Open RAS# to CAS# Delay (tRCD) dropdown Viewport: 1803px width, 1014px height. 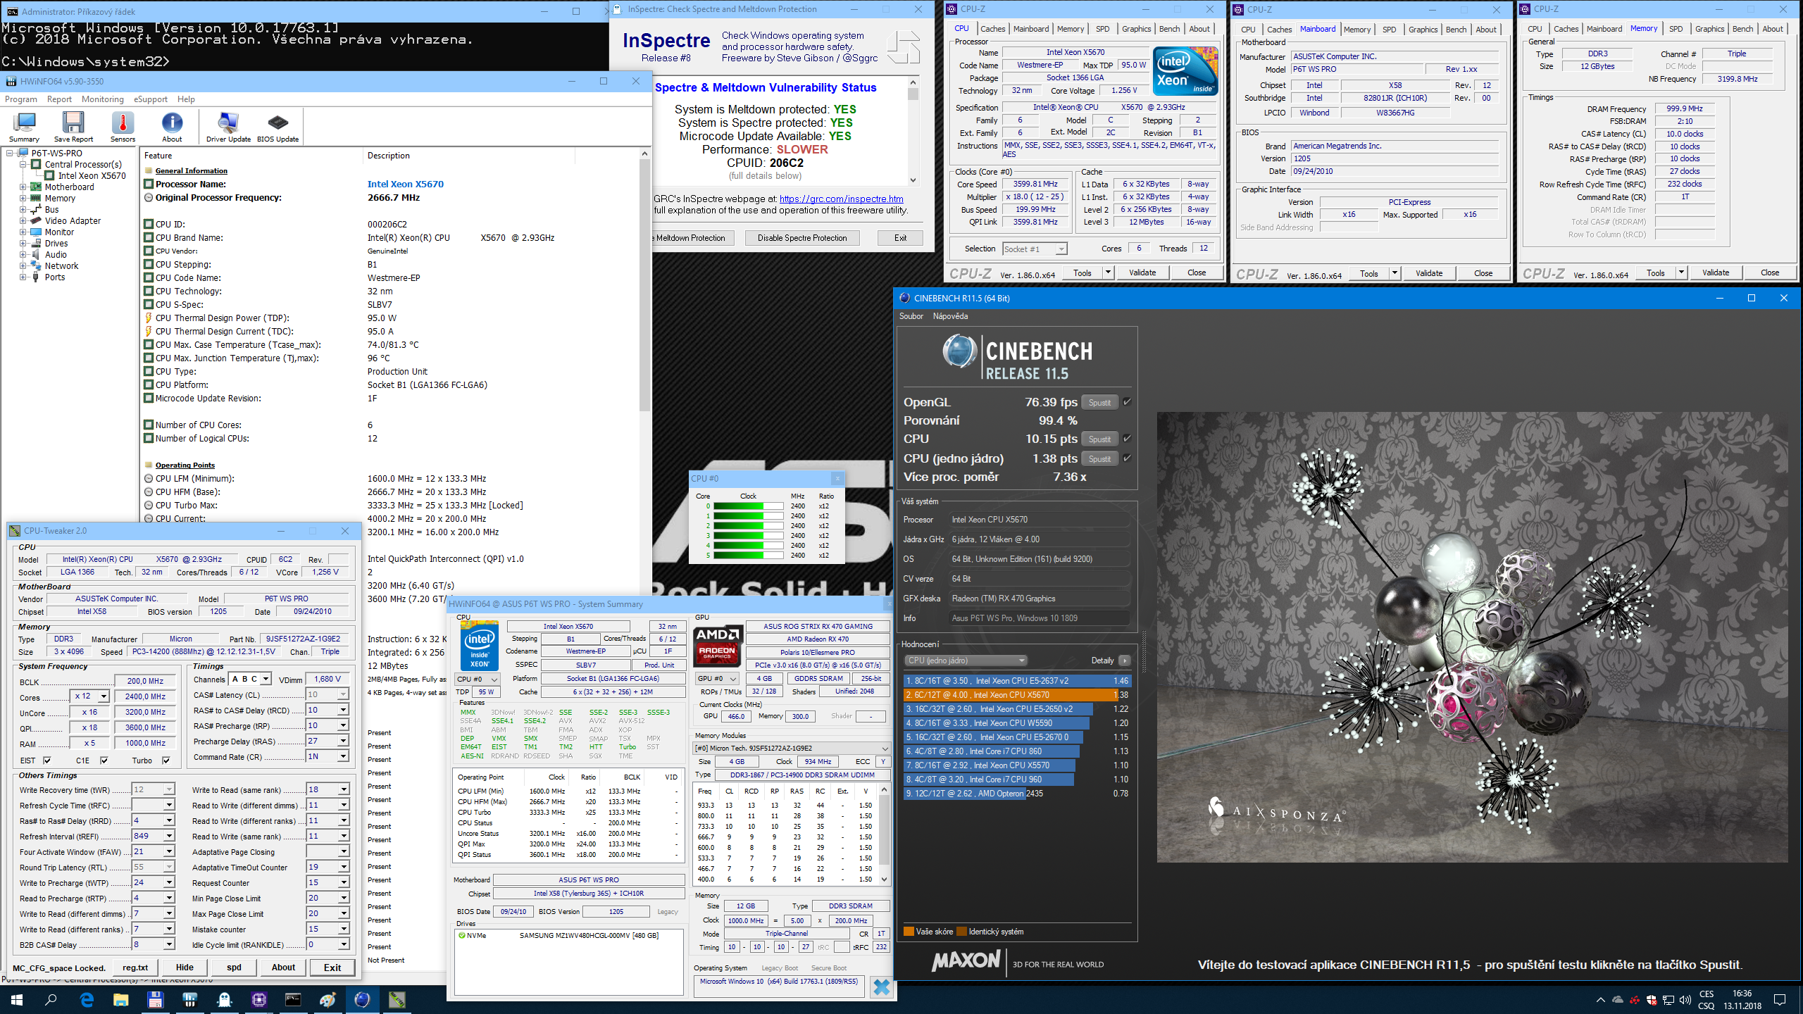(x=344, y=710)
